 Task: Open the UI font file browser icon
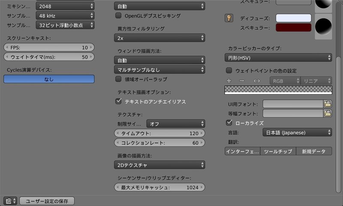tap(328, 104)
